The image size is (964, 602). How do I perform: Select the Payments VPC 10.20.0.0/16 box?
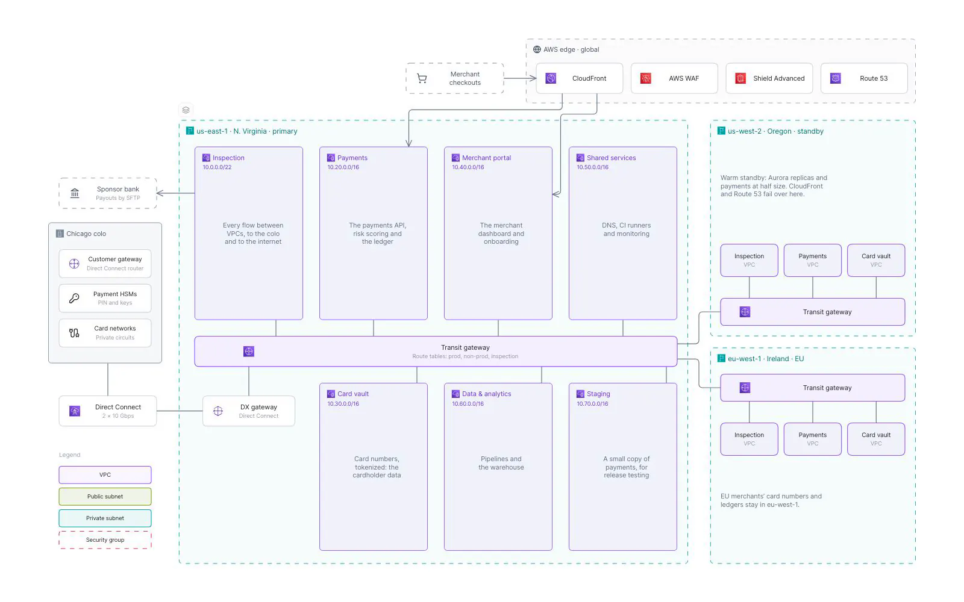374,233
